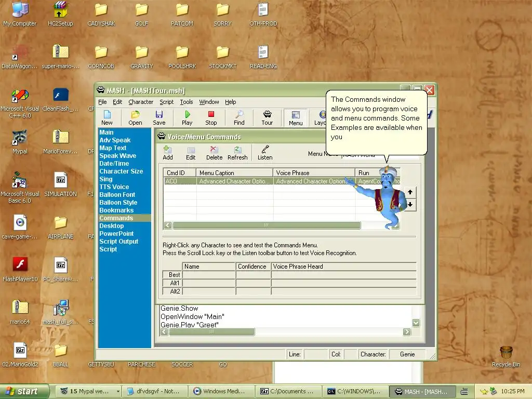Start the script with the green Play button
The width and height of the screenshot is (532, 399).
(187, 118)
